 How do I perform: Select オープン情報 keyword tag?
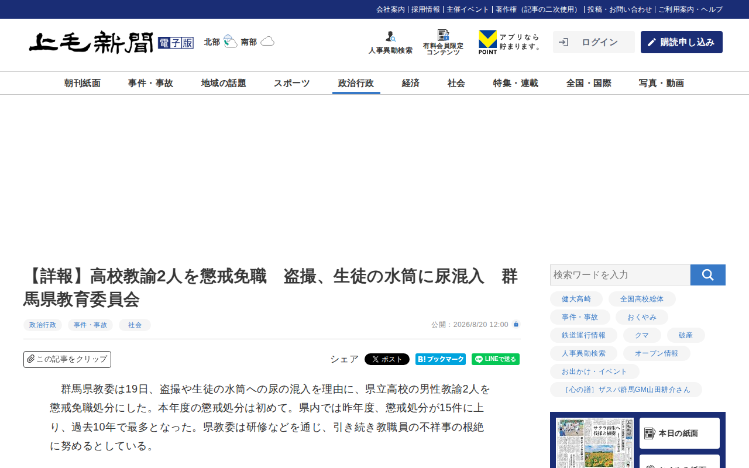pos(657,353)
